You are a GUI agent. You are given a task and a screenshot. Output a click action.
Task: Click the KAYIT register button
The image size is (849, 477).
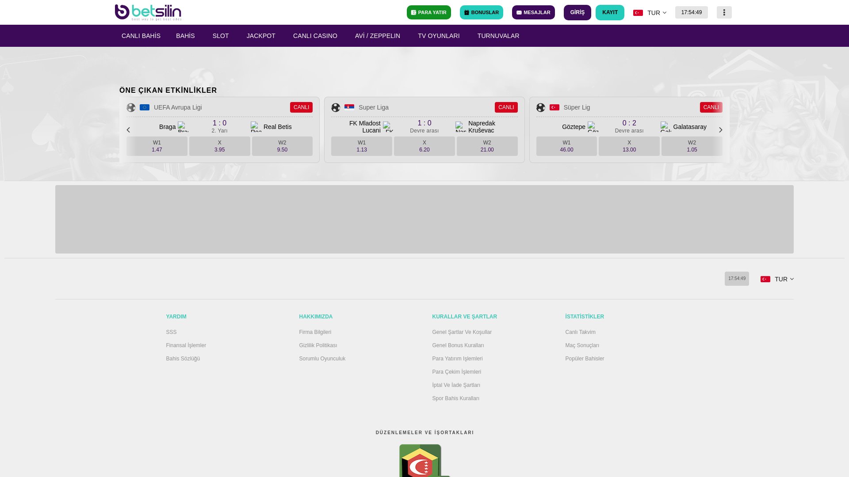[610, 12]
